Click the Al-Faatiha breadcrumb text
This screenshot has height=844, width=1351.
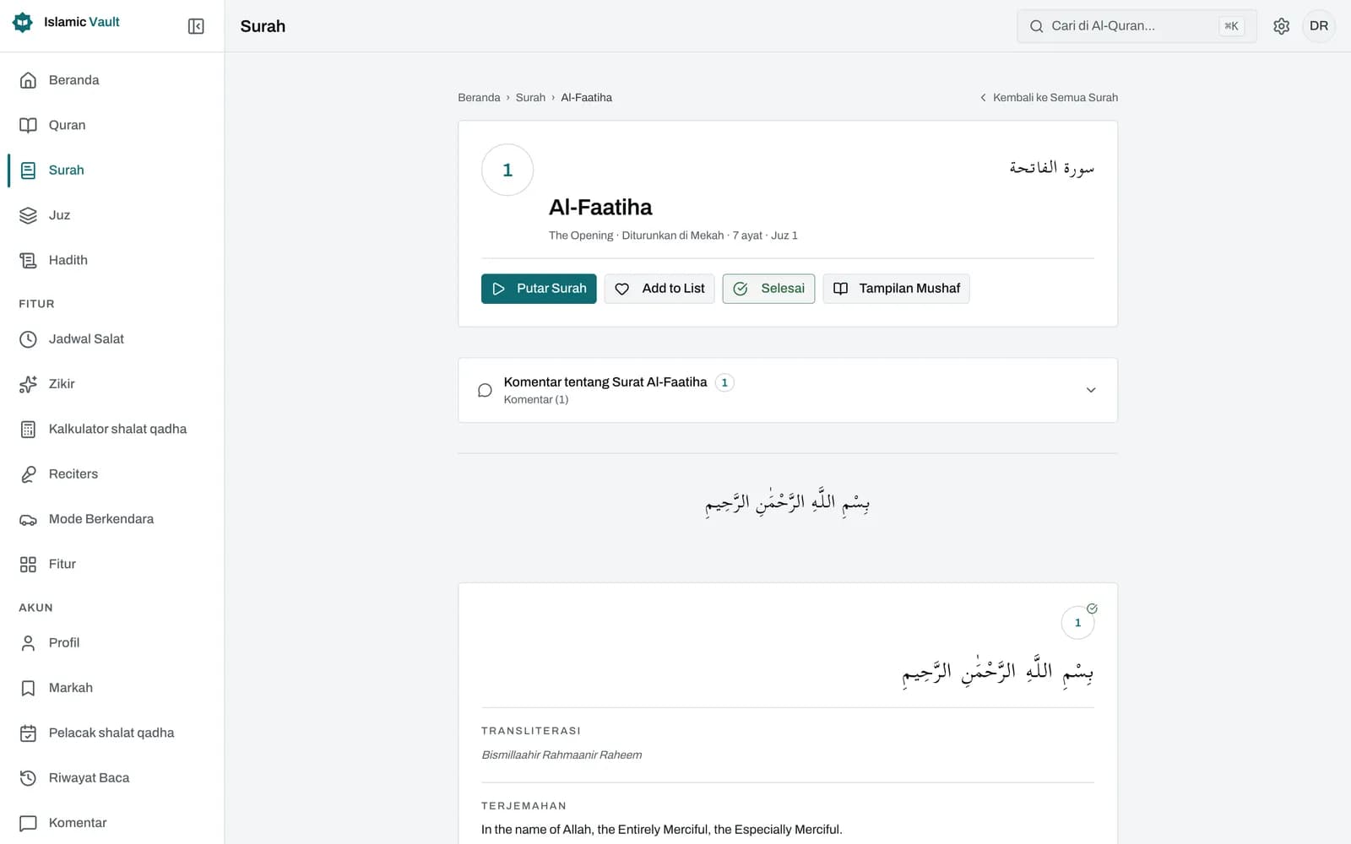[x=586, y=98]
